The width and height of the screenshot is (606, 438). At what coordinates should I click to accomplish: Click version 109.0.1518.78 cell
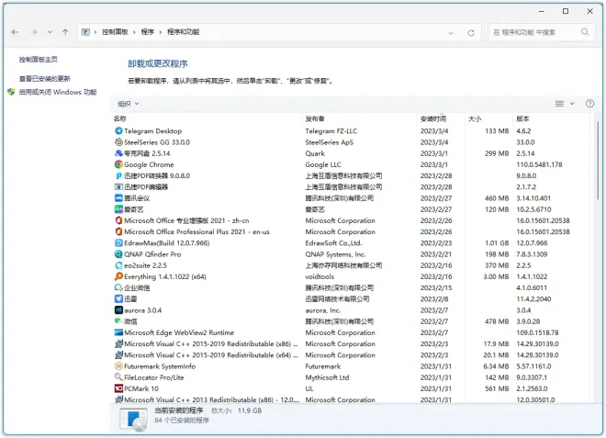point(537,332)
